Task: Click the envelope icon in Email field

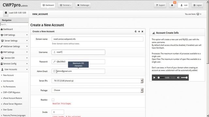Action: tap(55, 71)
